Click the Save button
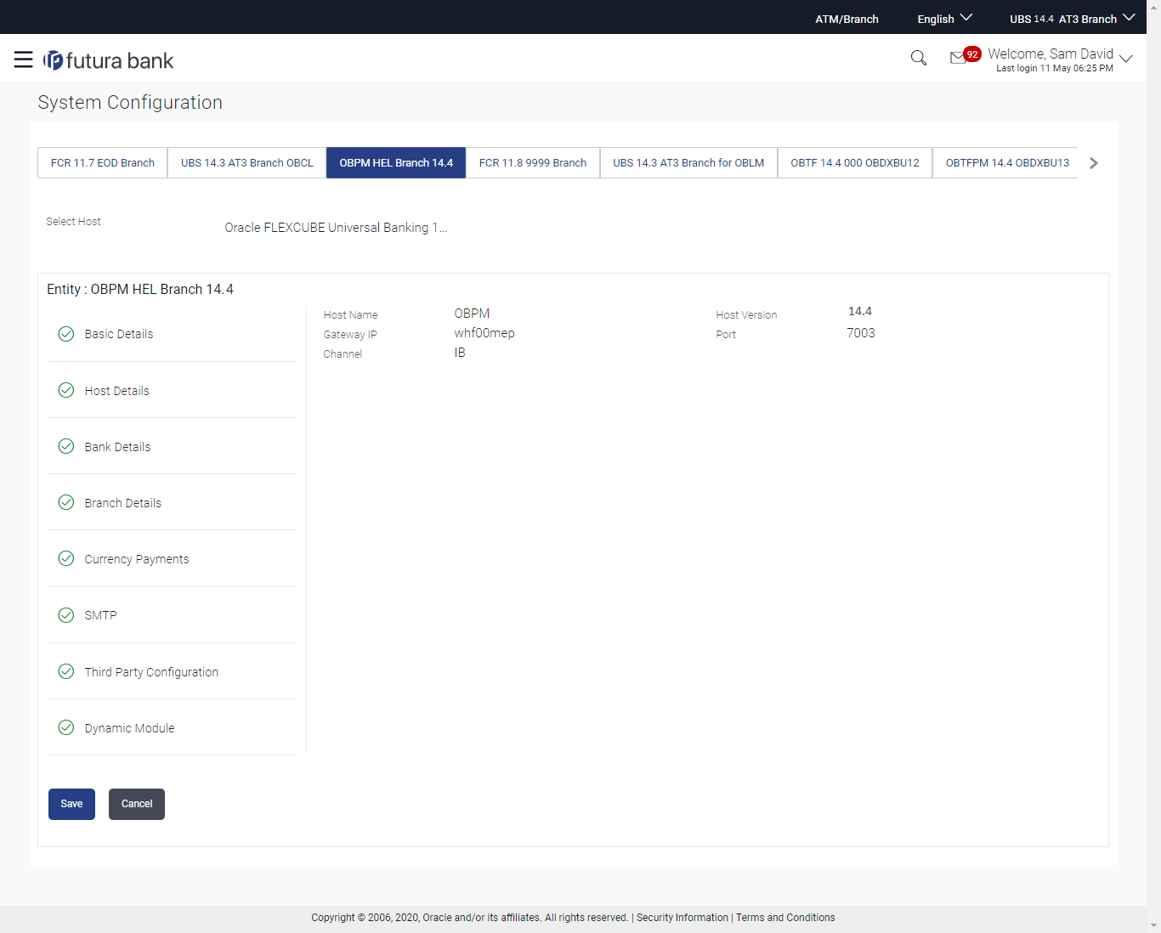 (x=71, y=804)
